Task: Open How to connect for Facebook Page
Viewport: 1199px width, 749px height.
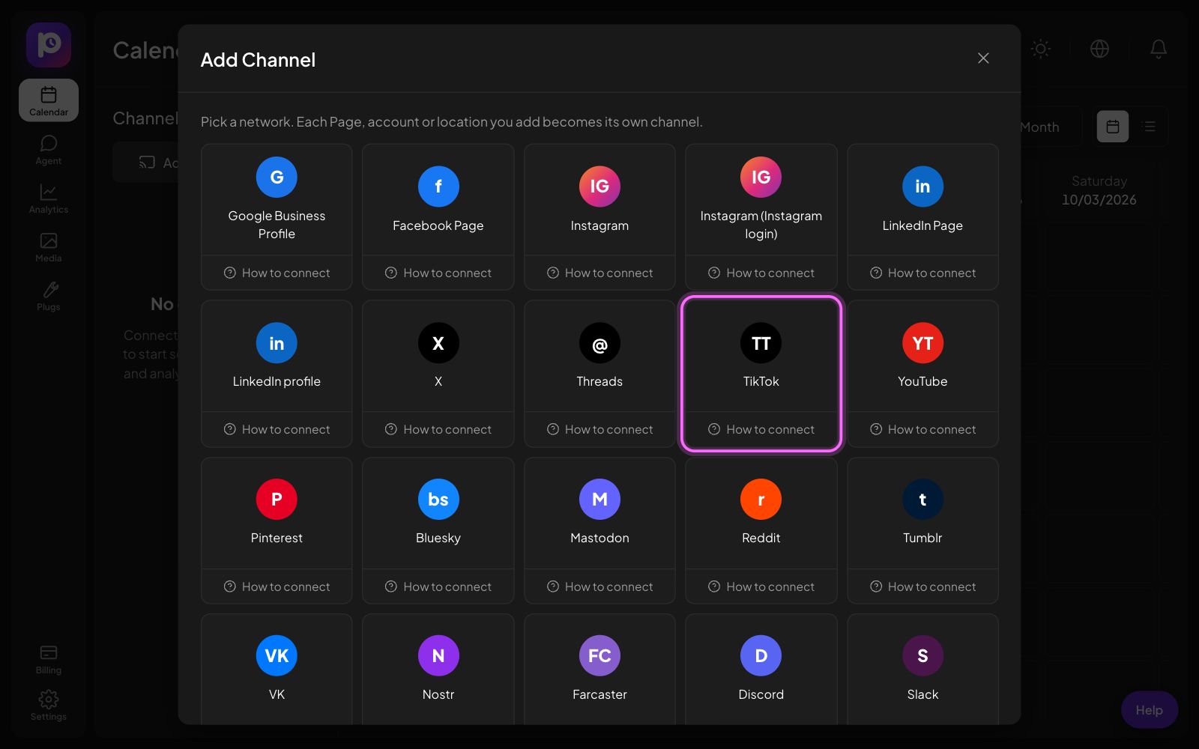Action: click(x=438, y=273)
